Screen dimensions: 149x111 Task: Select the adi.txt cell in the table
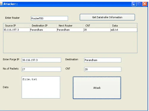pos(124,30)
